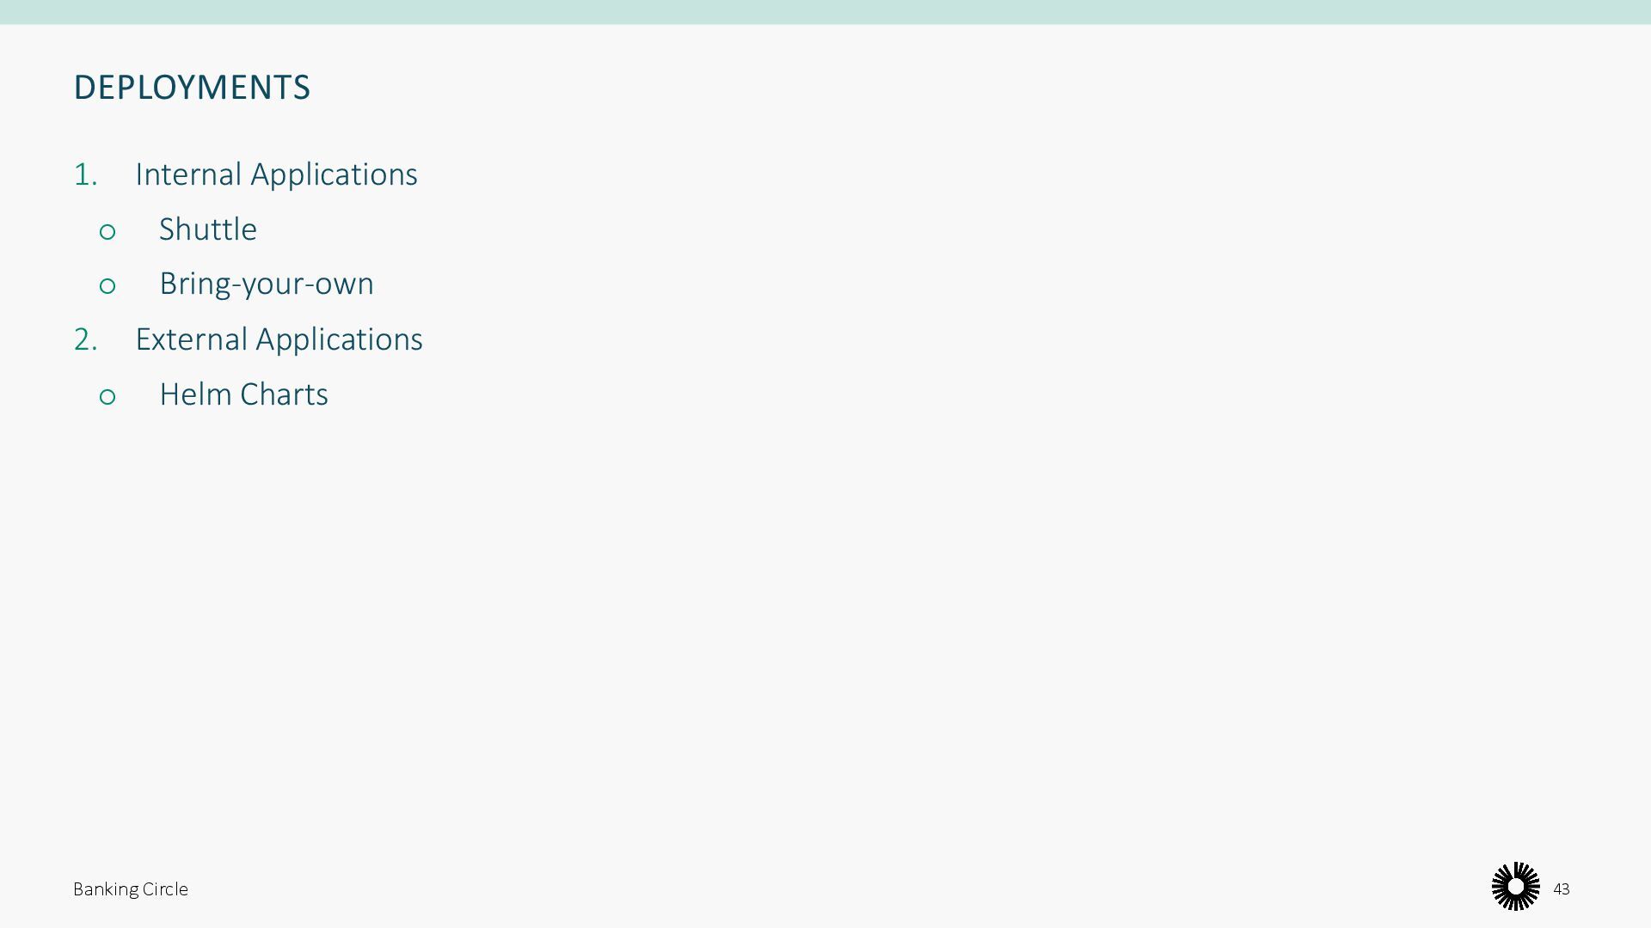Click the slide number 43
Image resolution: width=1651 pixels, height=928 pixels.
(1562, 889)
